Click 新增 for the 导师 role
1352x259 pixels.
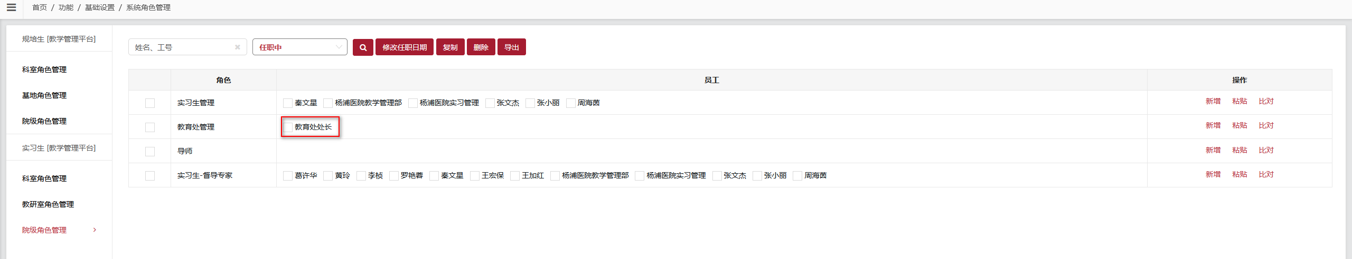[1213, 150]
